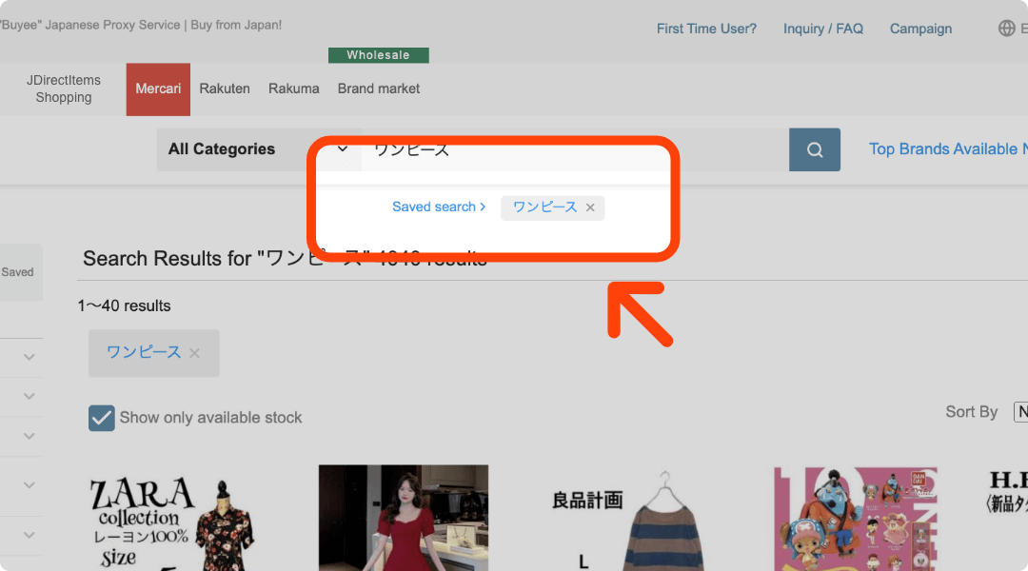Open the Saved button in the sidebar
1028x571 pixels.
pos(20,272)
